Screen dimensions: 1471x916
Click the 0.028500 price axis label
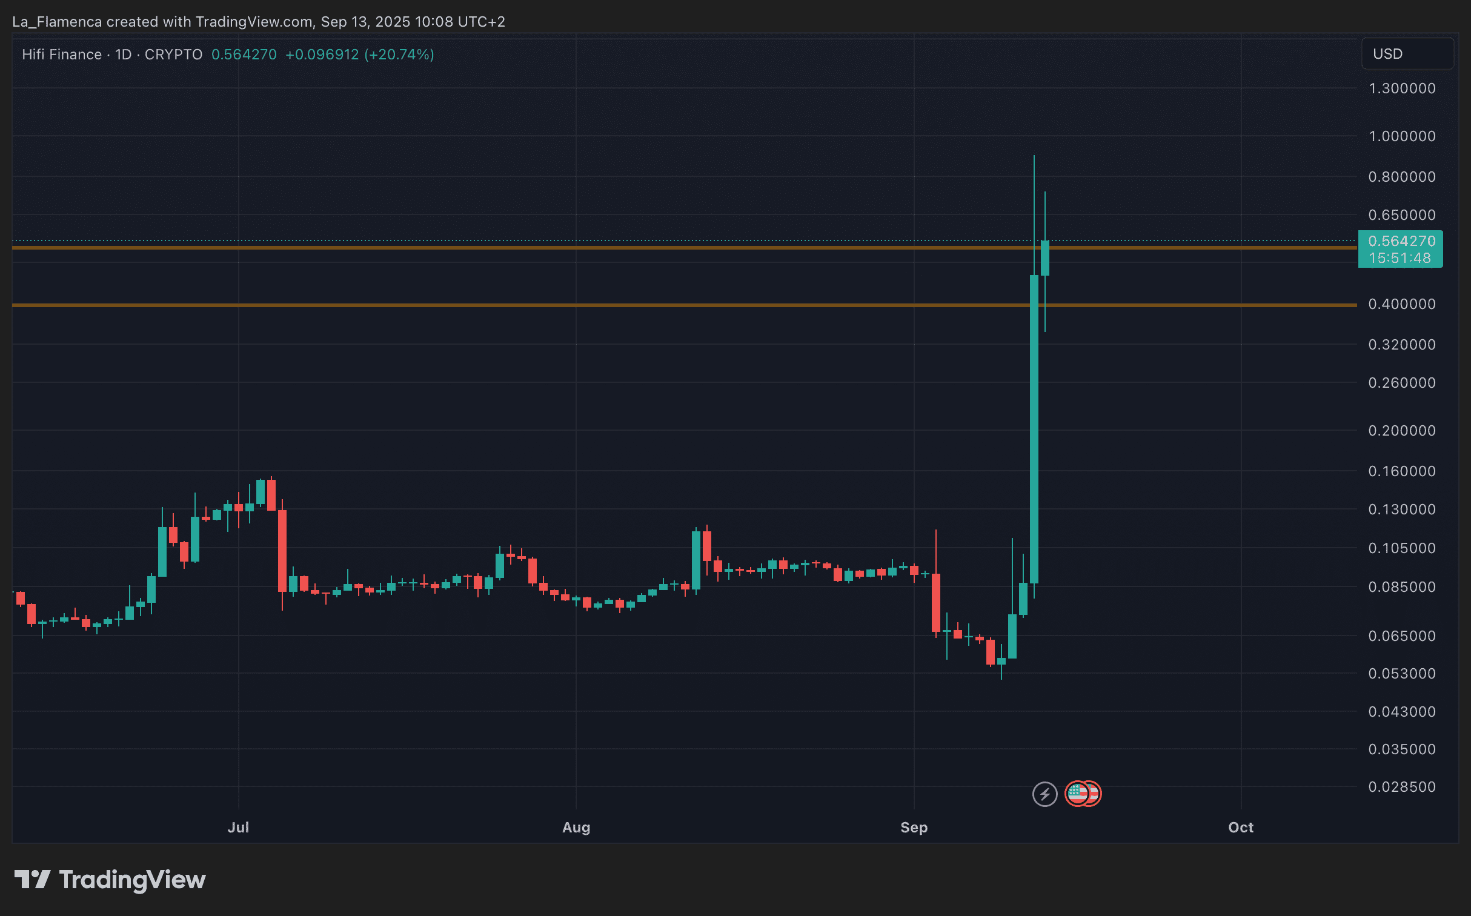click(1402, 787)
